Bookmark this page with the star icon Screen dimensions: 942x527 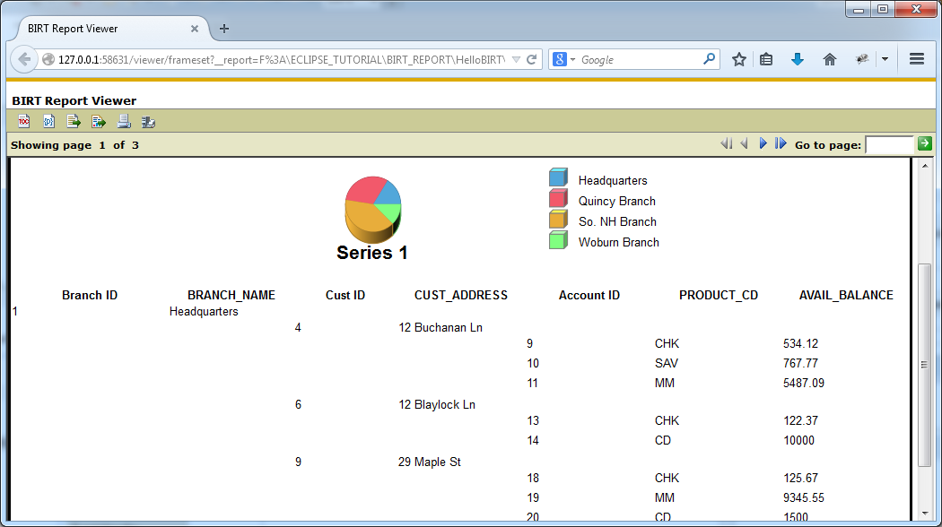pyautogui.click(x=739, y=59)
